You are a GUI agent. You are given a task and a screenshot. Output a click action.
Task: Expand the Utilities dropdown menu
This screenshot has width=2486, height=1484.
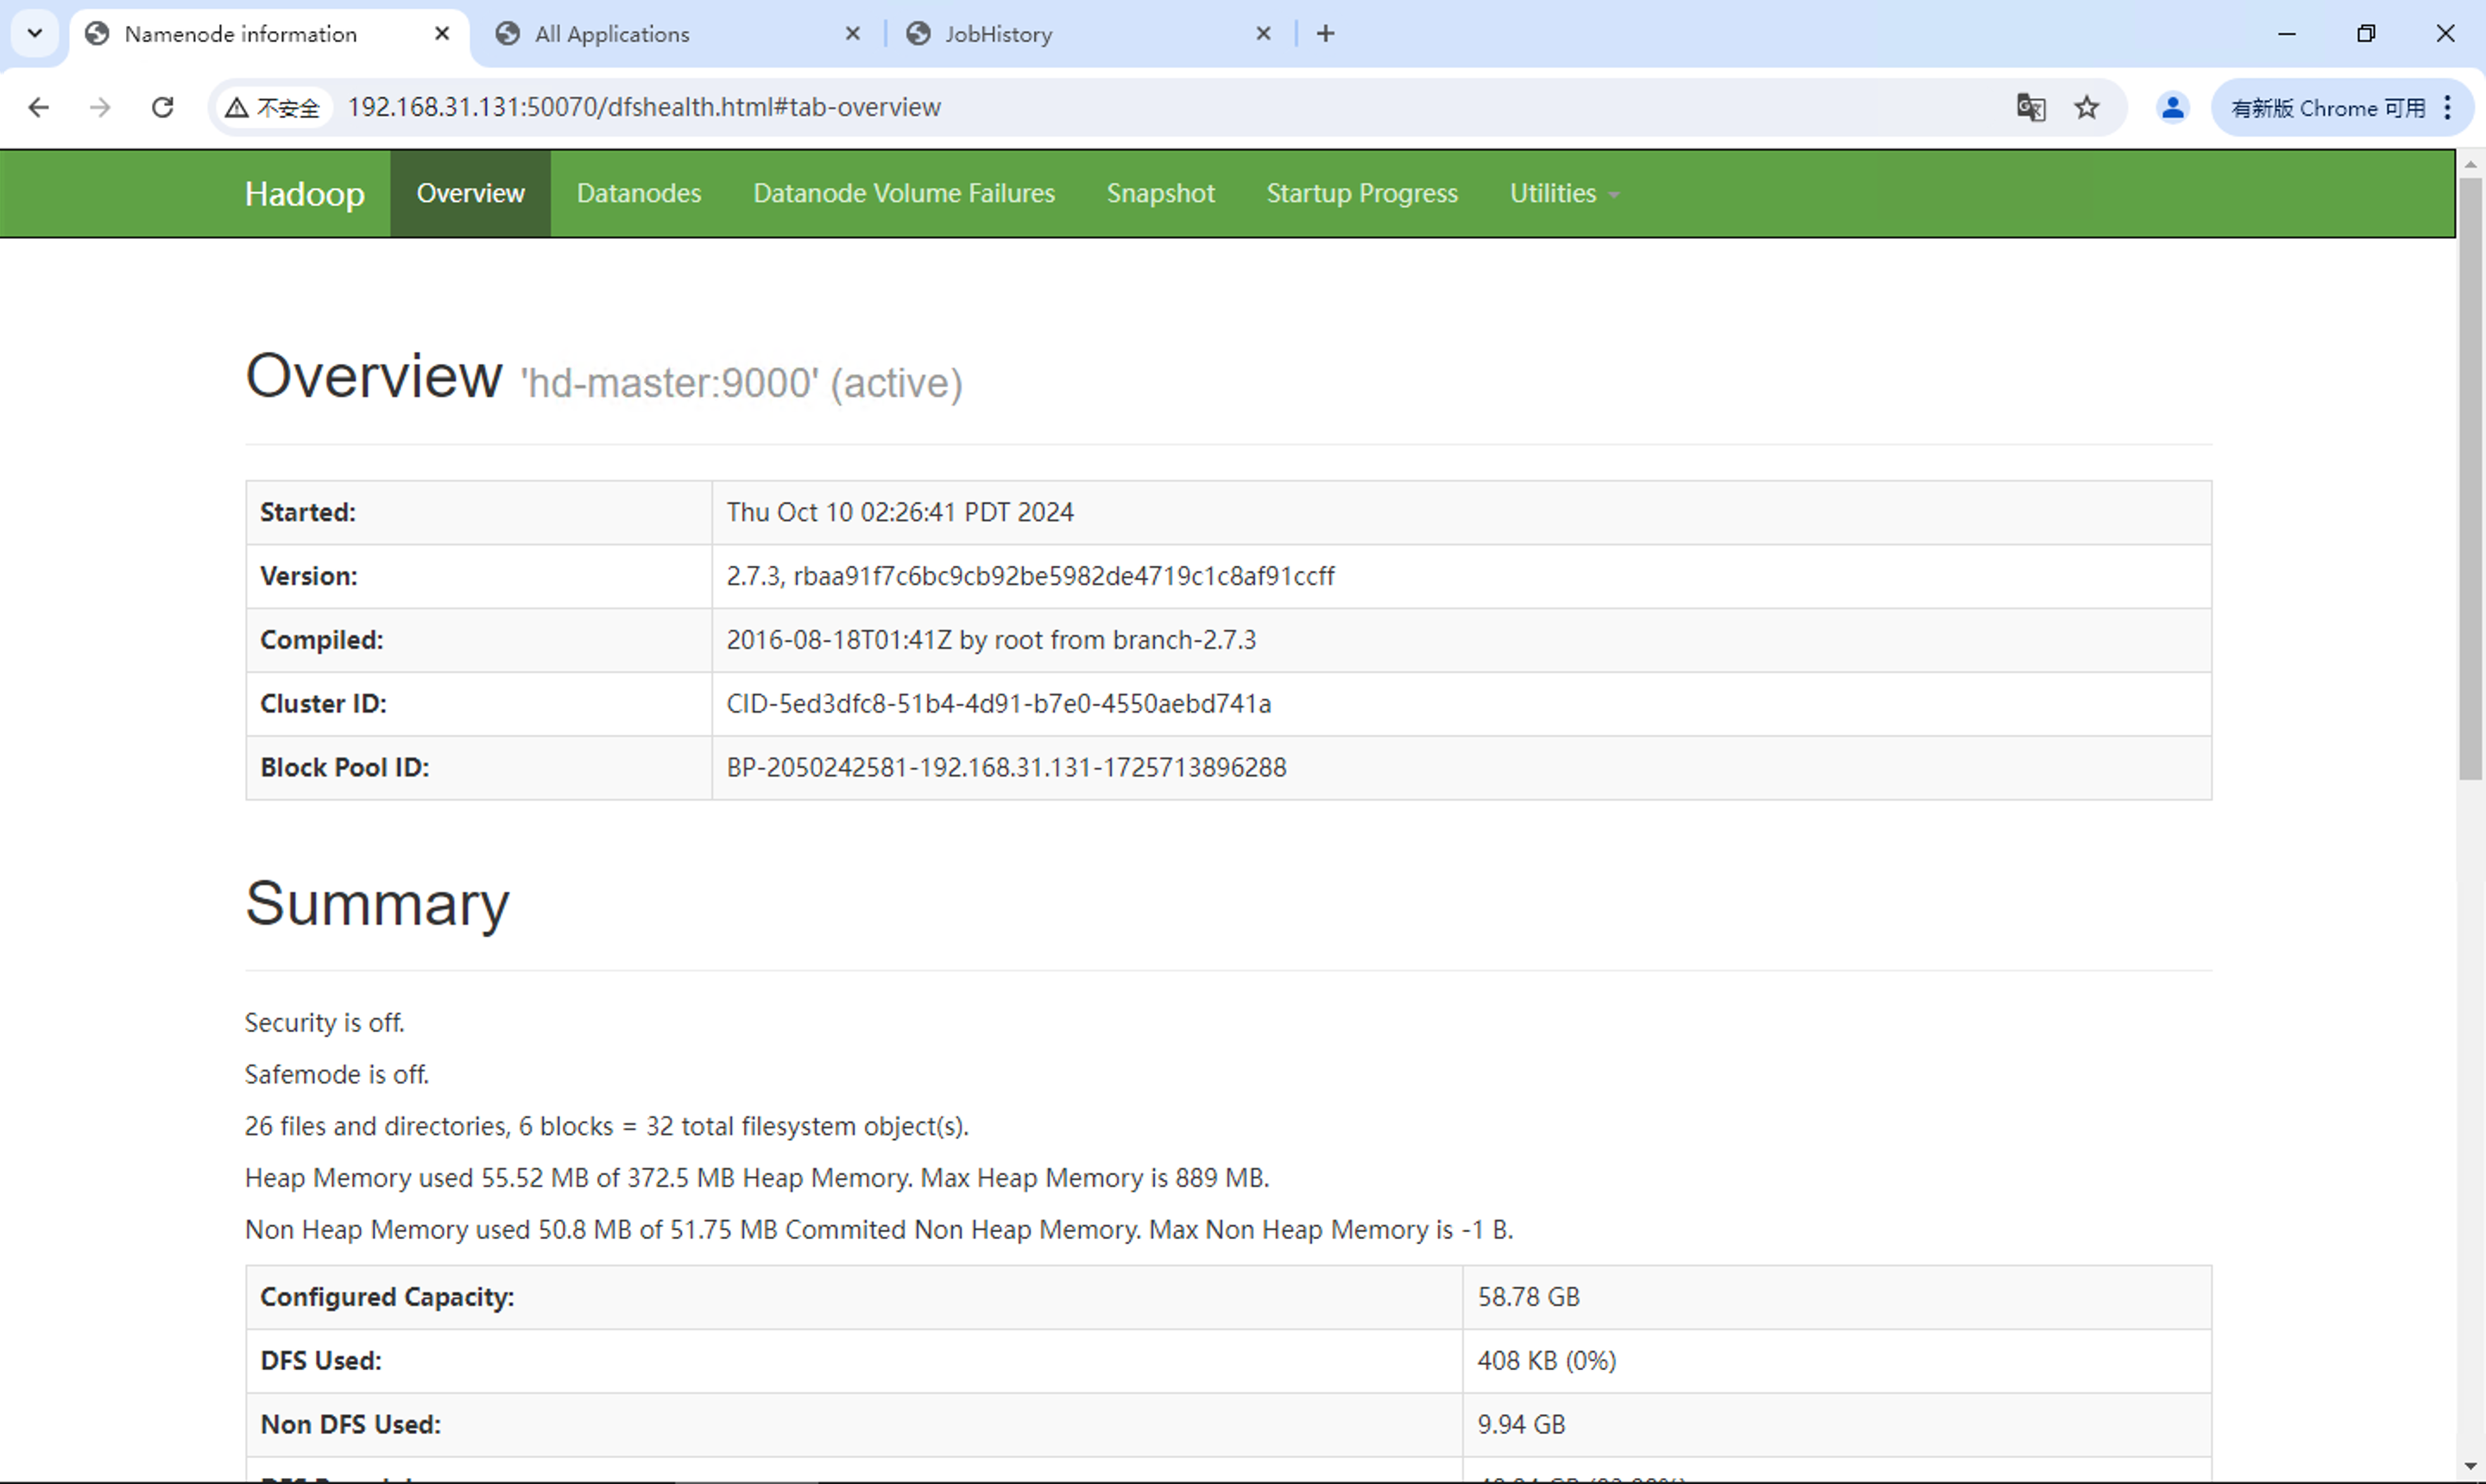[x=1562, y=193]
